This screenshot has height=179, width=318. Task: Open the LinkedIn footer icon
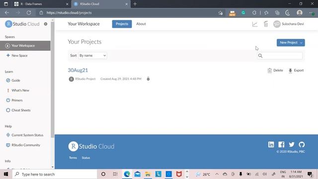click(x=271, y=145)
